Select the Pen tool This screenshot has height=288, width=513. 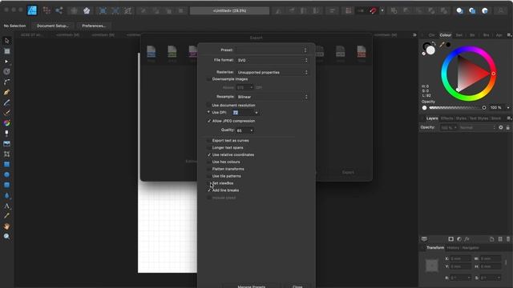(x=6, y=93)
